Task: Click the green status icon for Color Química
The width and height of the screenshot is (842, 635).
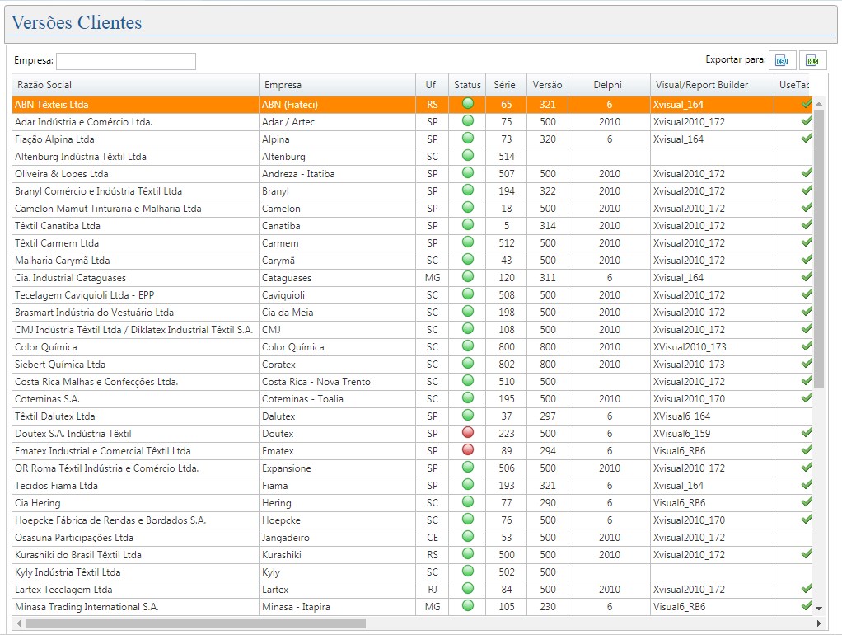Action: coord(468,346)
